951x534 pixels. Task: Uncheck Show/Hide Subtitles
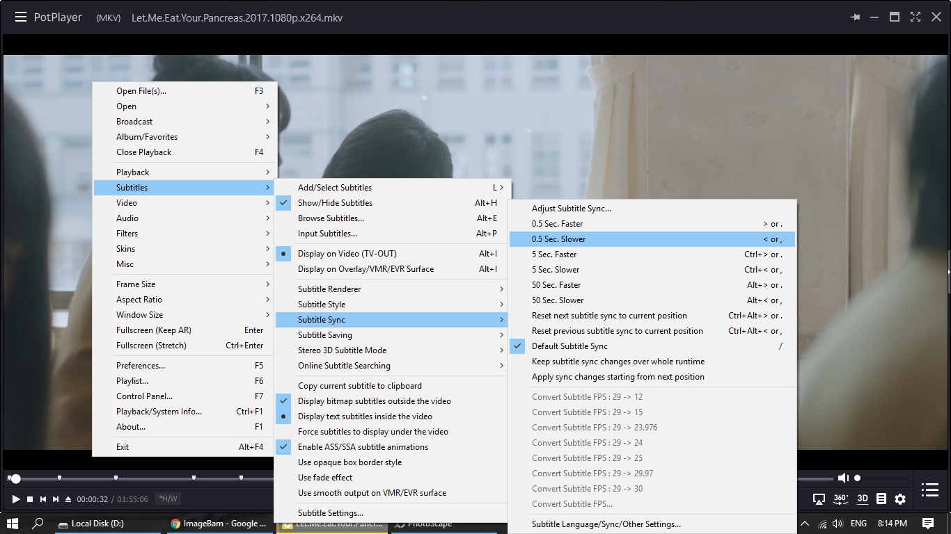pos(335,203)
